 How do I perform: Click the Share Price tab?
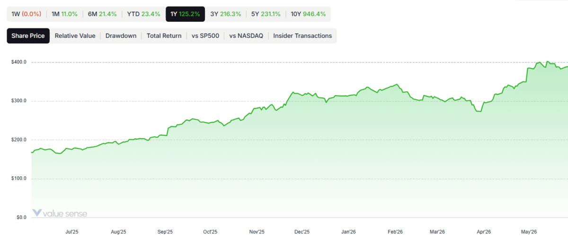tap(28, 35)
